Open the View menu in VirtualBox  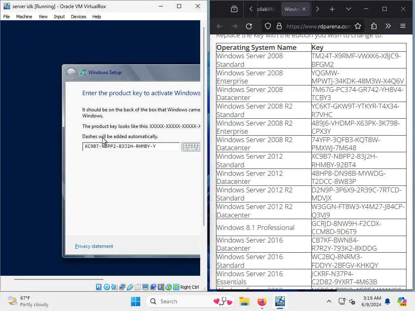tap(43, 17)
